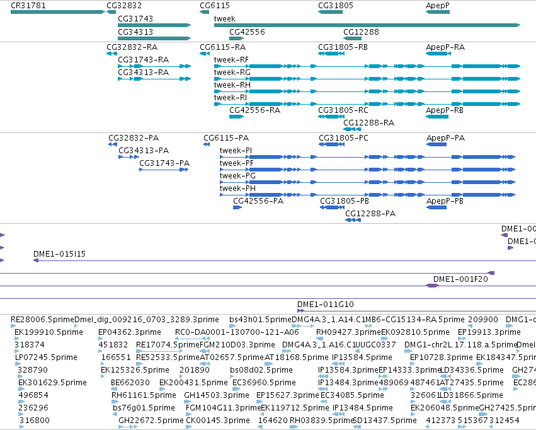Click the CG31805-PB protein label
Viewport: 536px width, 430px height.
(x=345, y=201)
